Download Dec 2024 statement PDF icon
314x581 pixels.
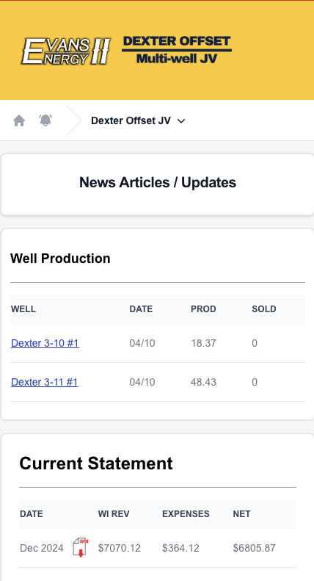point(81,548)
